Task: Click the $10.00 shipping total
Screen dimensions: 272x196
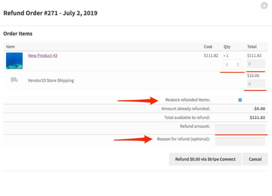Action: click(253, 76)
